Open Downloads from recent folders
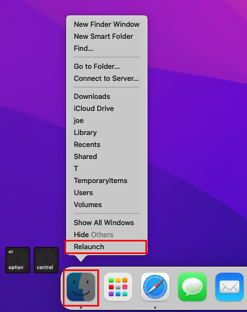This screenshot has width=247, height=312. click(x=107, y=97)
